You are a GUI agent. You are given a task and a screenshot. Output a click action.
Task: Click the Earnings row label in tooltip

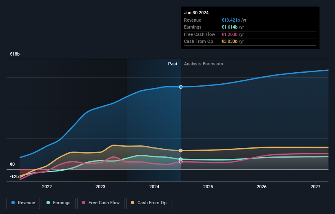tap(193, 27)
